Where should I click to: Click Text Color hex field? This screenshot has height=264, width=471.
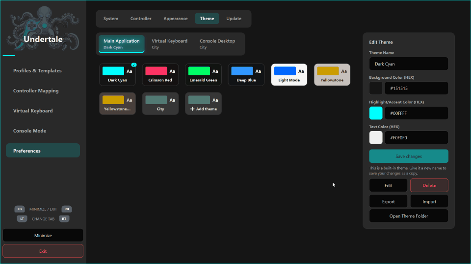(417, 138)
